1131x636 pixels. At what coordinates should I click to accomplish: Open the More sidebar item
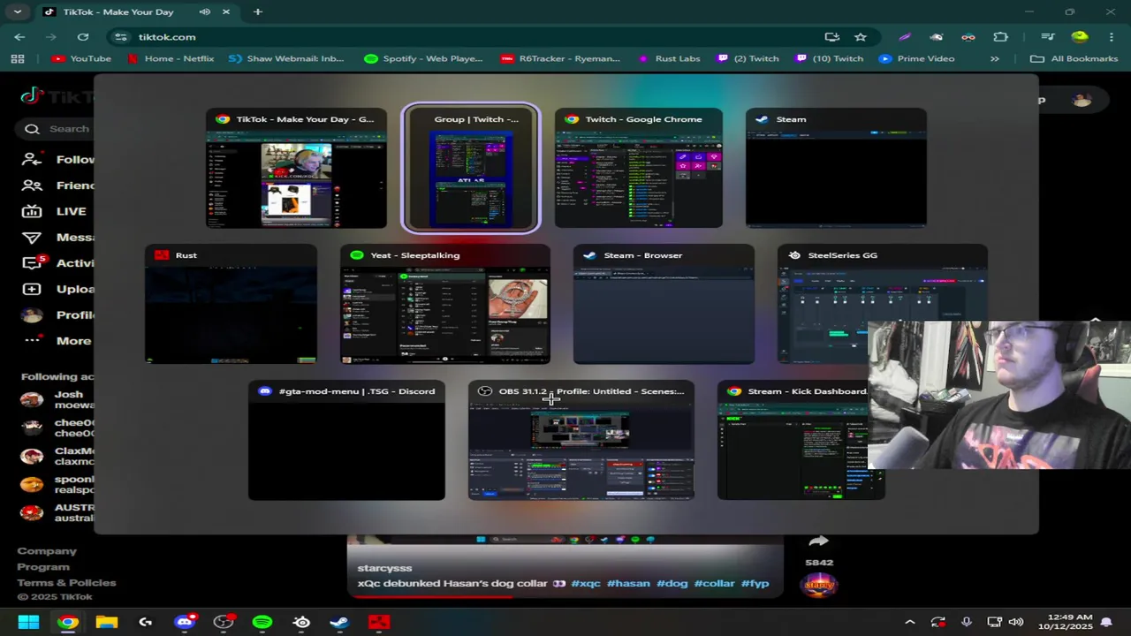click(x=57, y=341)
